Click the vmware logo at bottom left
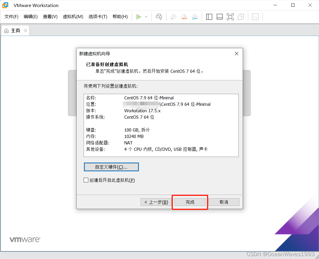The width and height of the screenshot is (319, 259). [x=25, y=239]
